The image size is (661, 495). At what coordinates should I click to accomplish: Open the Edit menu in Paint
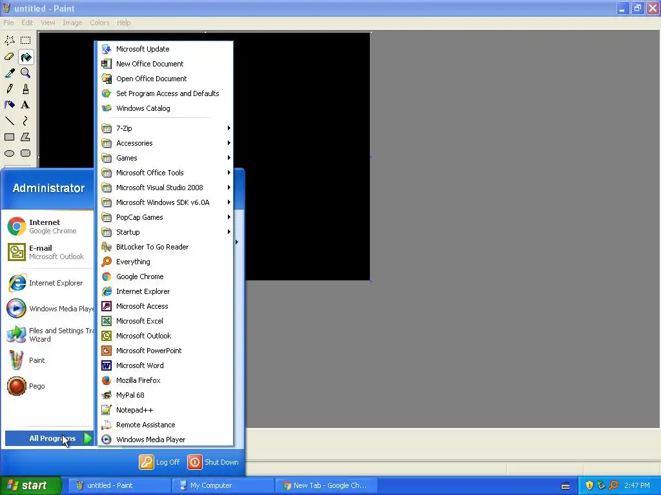click(x=27, y=23)
